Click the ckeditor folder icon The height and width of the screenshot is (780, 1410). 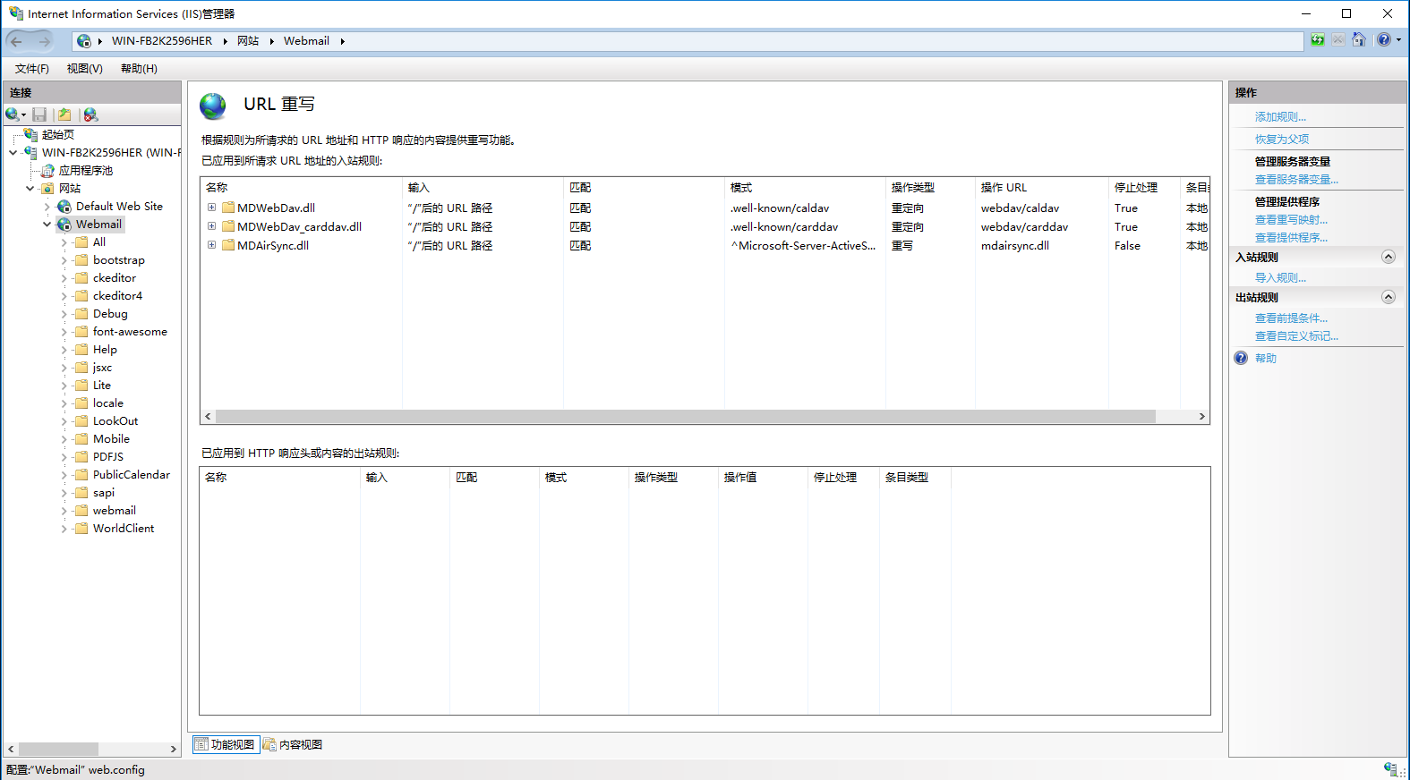[81, 278]
